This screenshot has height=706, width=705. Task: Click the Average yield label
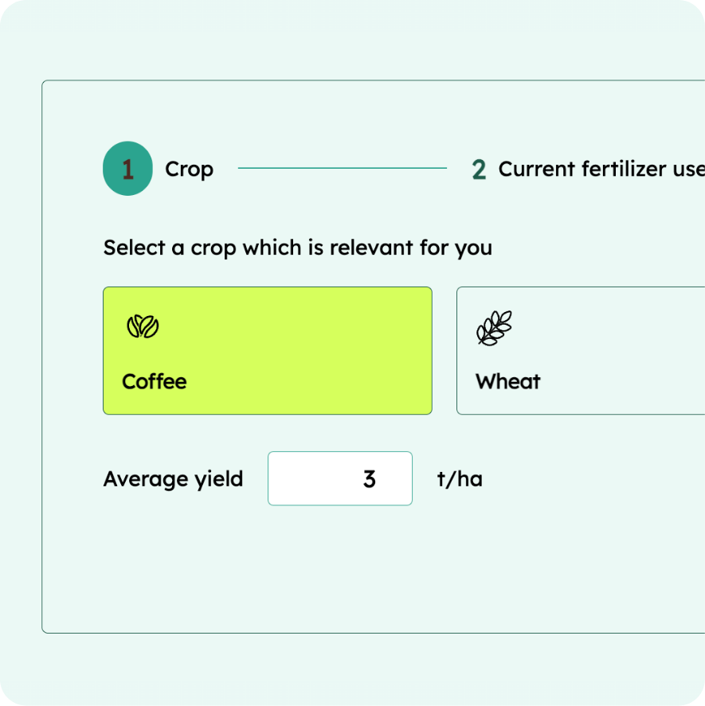[x=173, y=479]
